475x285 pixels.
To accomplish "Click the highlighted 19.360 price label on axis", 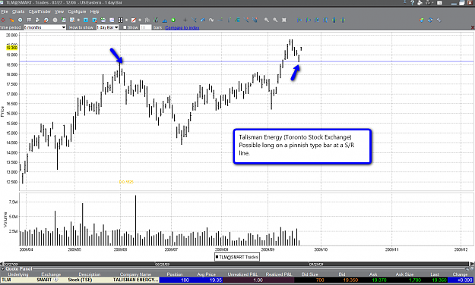I will coord(11,48).
